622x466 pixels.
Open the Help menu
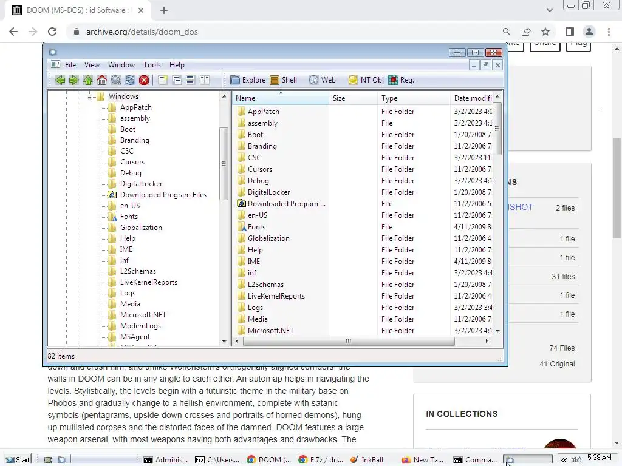pyautogui.click(x=177, y=64)
